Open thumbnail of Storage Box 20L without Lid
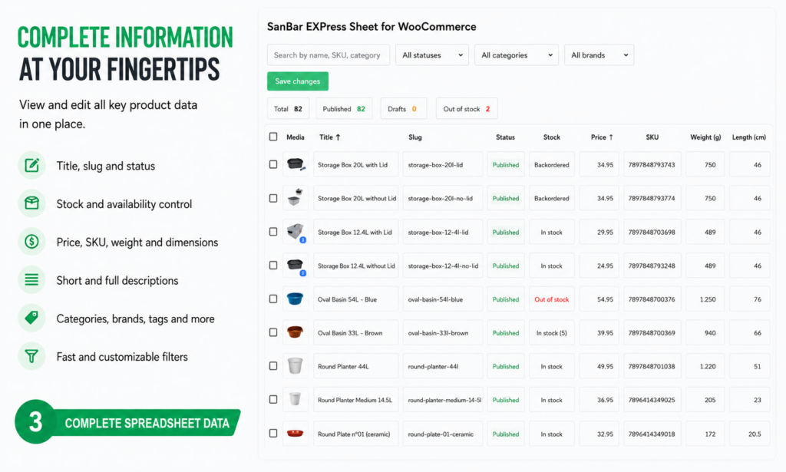 pos(296,198)
